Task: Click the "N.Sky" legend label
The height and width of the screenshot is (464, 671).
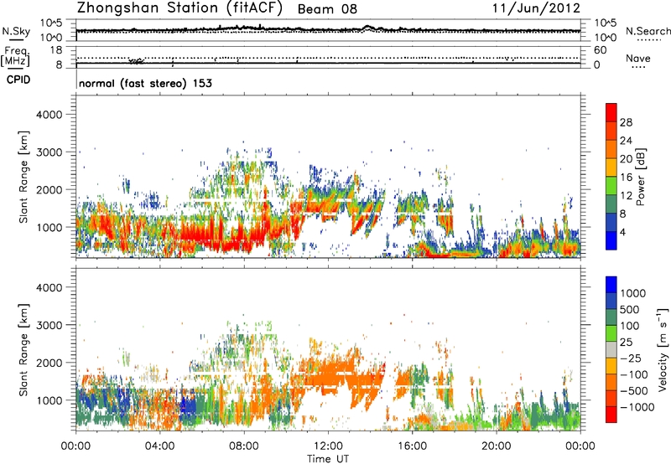Action: point(16,31)
